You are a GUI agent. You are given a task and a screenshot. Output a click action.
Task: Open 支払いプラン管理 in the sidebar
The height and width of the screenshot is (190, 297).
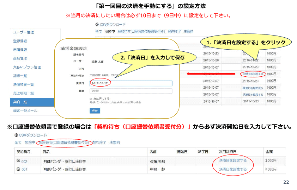27,67
